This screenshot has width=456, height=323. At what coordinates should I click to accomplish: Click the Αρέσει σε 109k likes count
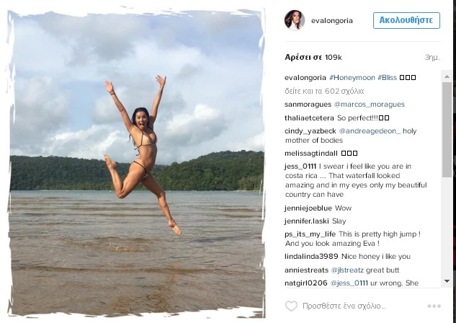click(313, 58)
